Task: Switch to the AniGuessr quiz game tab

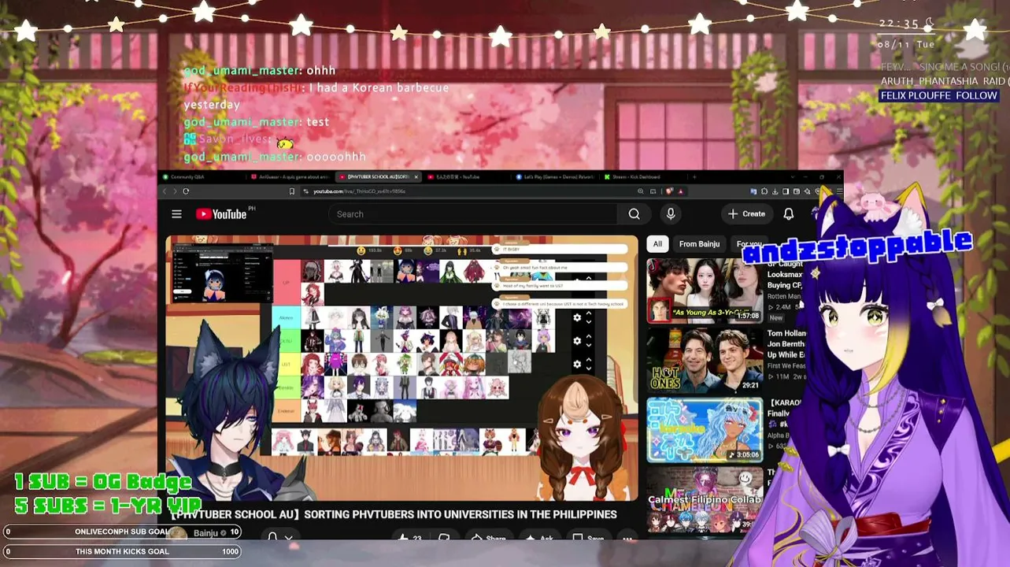Action: pyautogui.click(x=290, y=177)
